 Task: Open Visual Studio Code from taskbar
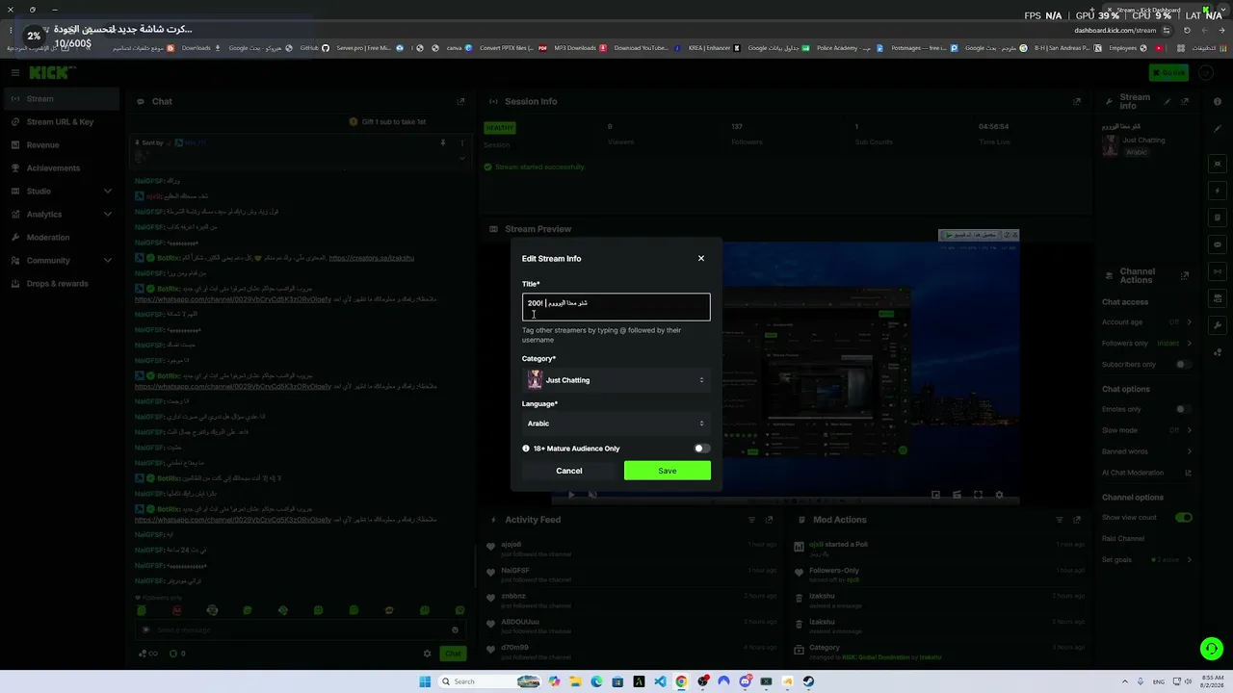coord(660,681)
